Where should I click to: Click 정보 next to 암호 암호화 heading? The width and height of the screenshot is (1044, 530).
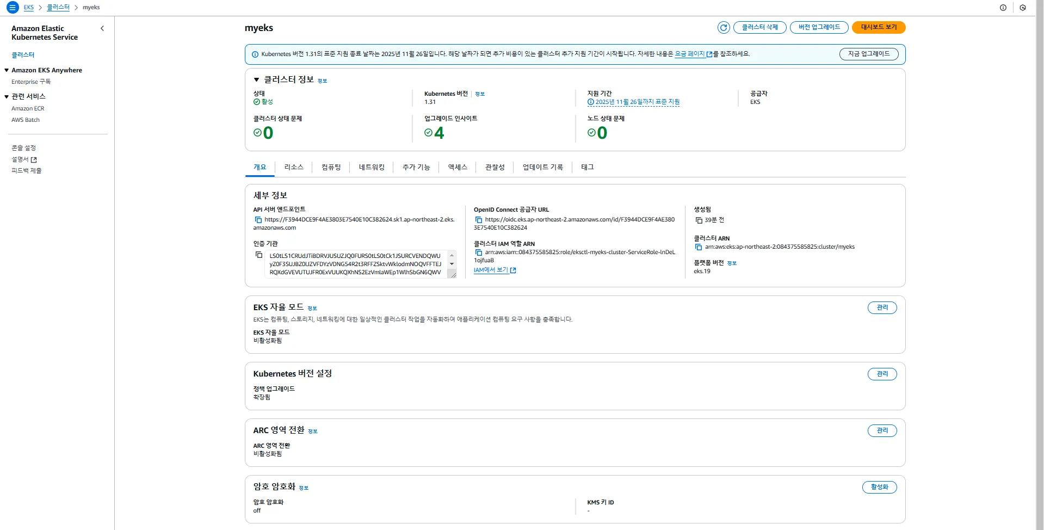(x=304, y=488)
